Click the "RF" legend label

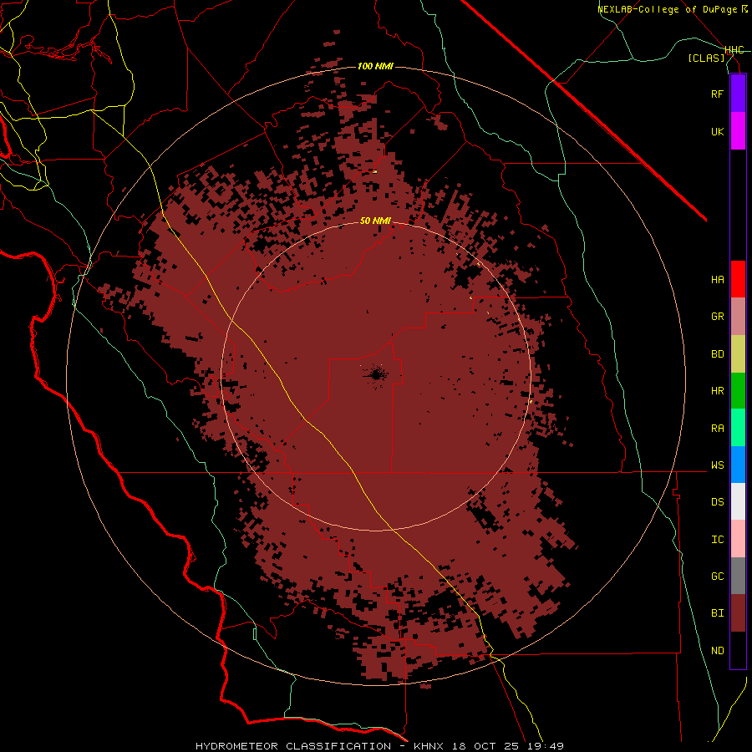[x=717, y=94]
